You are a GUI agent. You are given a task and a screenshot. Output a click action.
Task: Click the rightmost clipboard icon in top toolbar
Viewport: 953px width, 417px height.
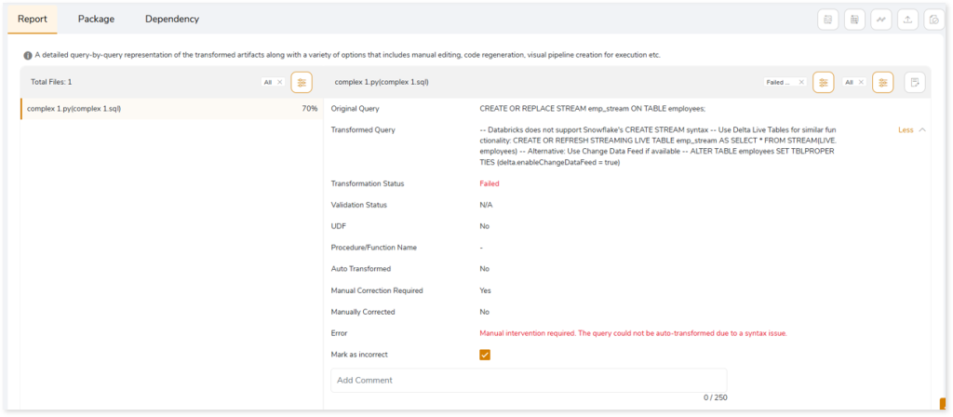point(933,20)
